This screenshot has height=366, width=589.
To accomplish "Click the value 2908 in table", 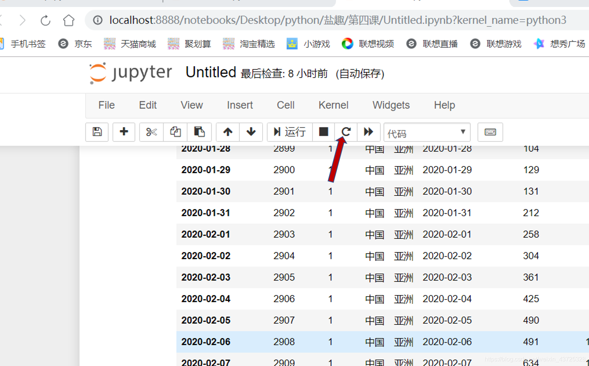I will coord(284,342).
